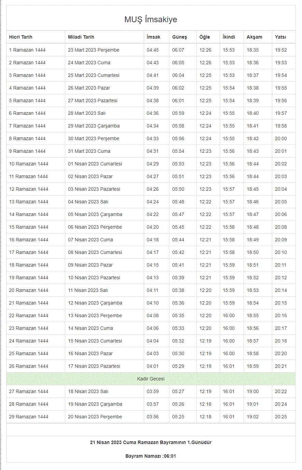Click the Akşam column header
This screenshot has width=302, height=470.
coord(255,37)
